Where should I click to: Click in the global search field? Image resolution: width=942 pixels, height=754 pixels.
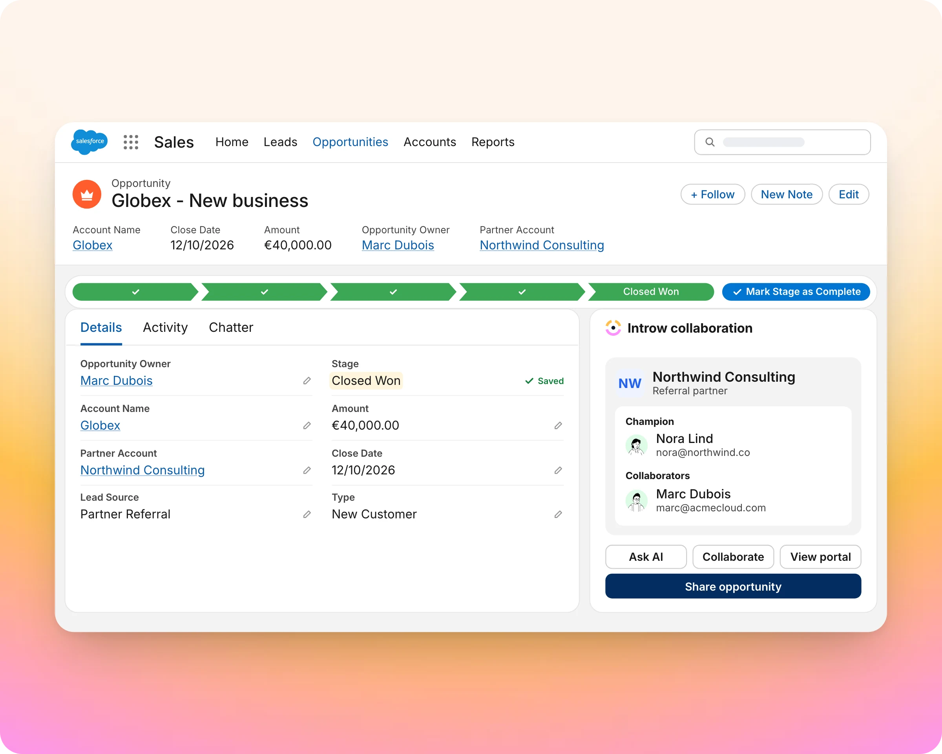[782, 142]
